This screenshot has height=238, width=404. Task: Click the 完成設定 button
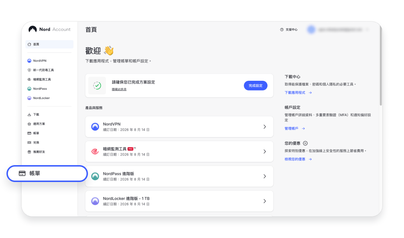coord(256,85)
